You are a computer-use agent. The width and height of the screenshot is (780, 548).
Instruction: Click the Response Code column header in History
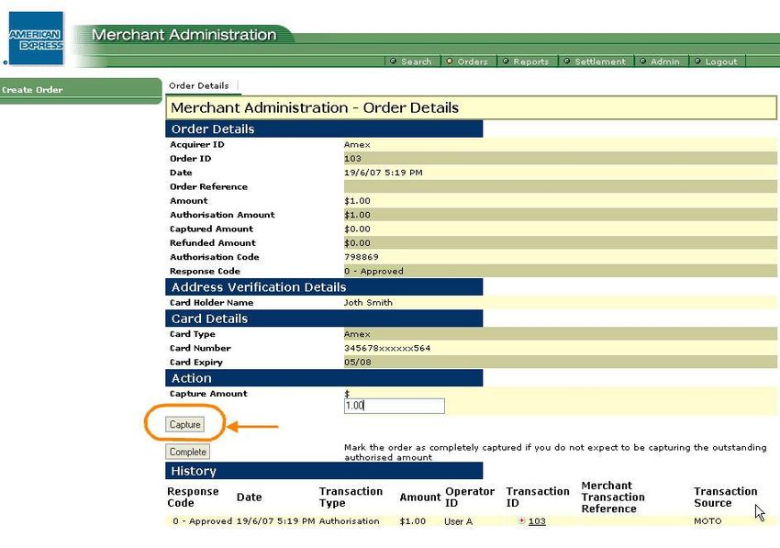193,497
